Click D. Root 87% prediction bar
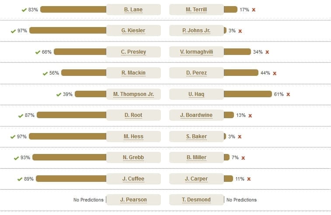Screen dimensions: 331x215 click(72, 115)
